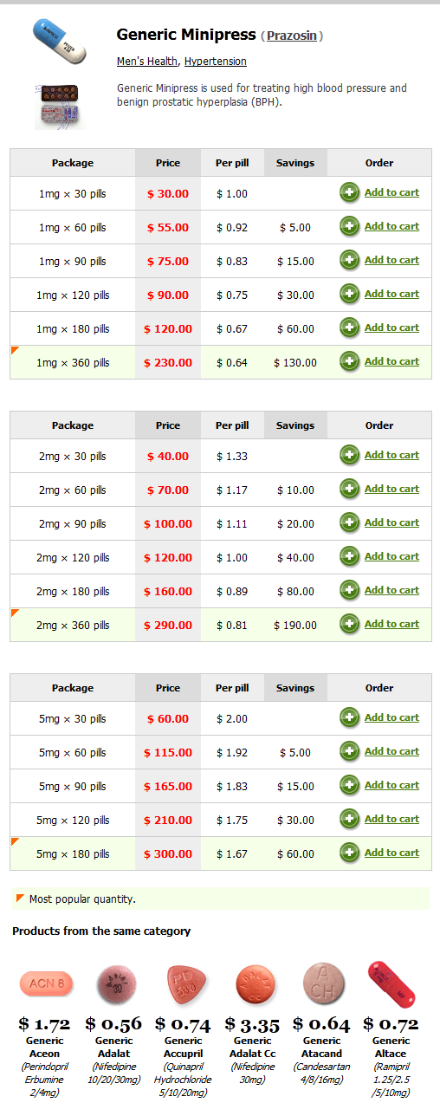Click the green plus icon for 5mg × 90 pills
Image resolution: width=440 pixels, height=1116 pixels.
point(350,786)
